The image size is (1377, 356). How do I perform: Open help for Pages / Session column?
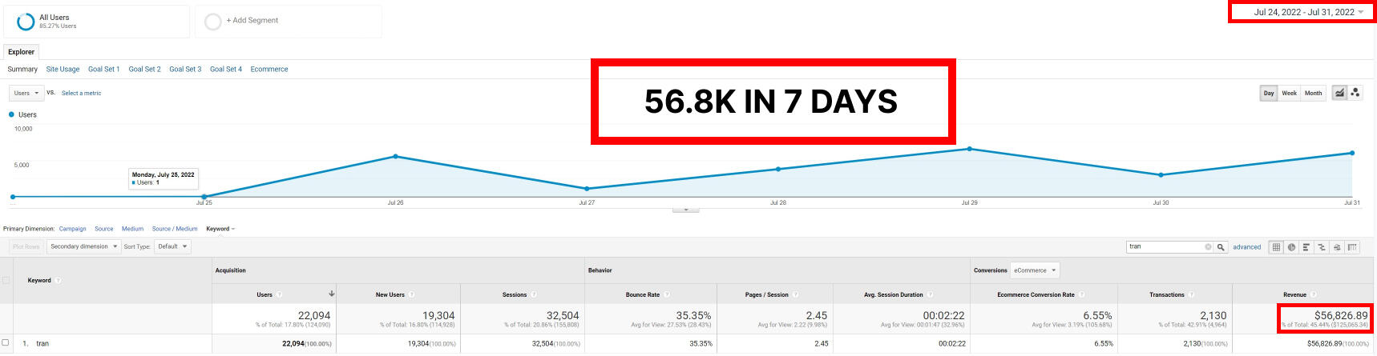(796, 295)
